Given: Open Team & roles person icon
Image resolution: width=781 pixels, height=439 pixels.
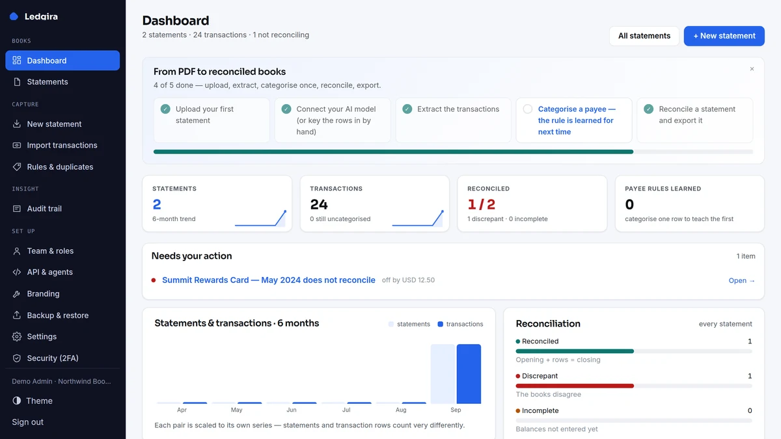Looking at the screenshot, I should [x=17, y=251].
